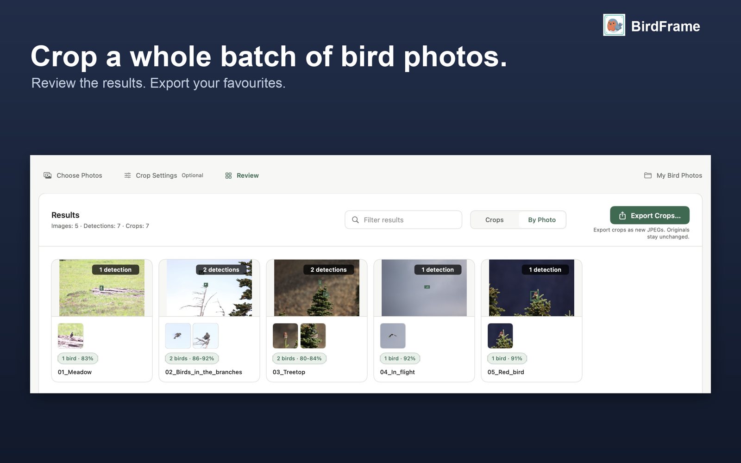Click the BirdFrame app logo icon
The image size is (741, 463).
click(614, 25)
